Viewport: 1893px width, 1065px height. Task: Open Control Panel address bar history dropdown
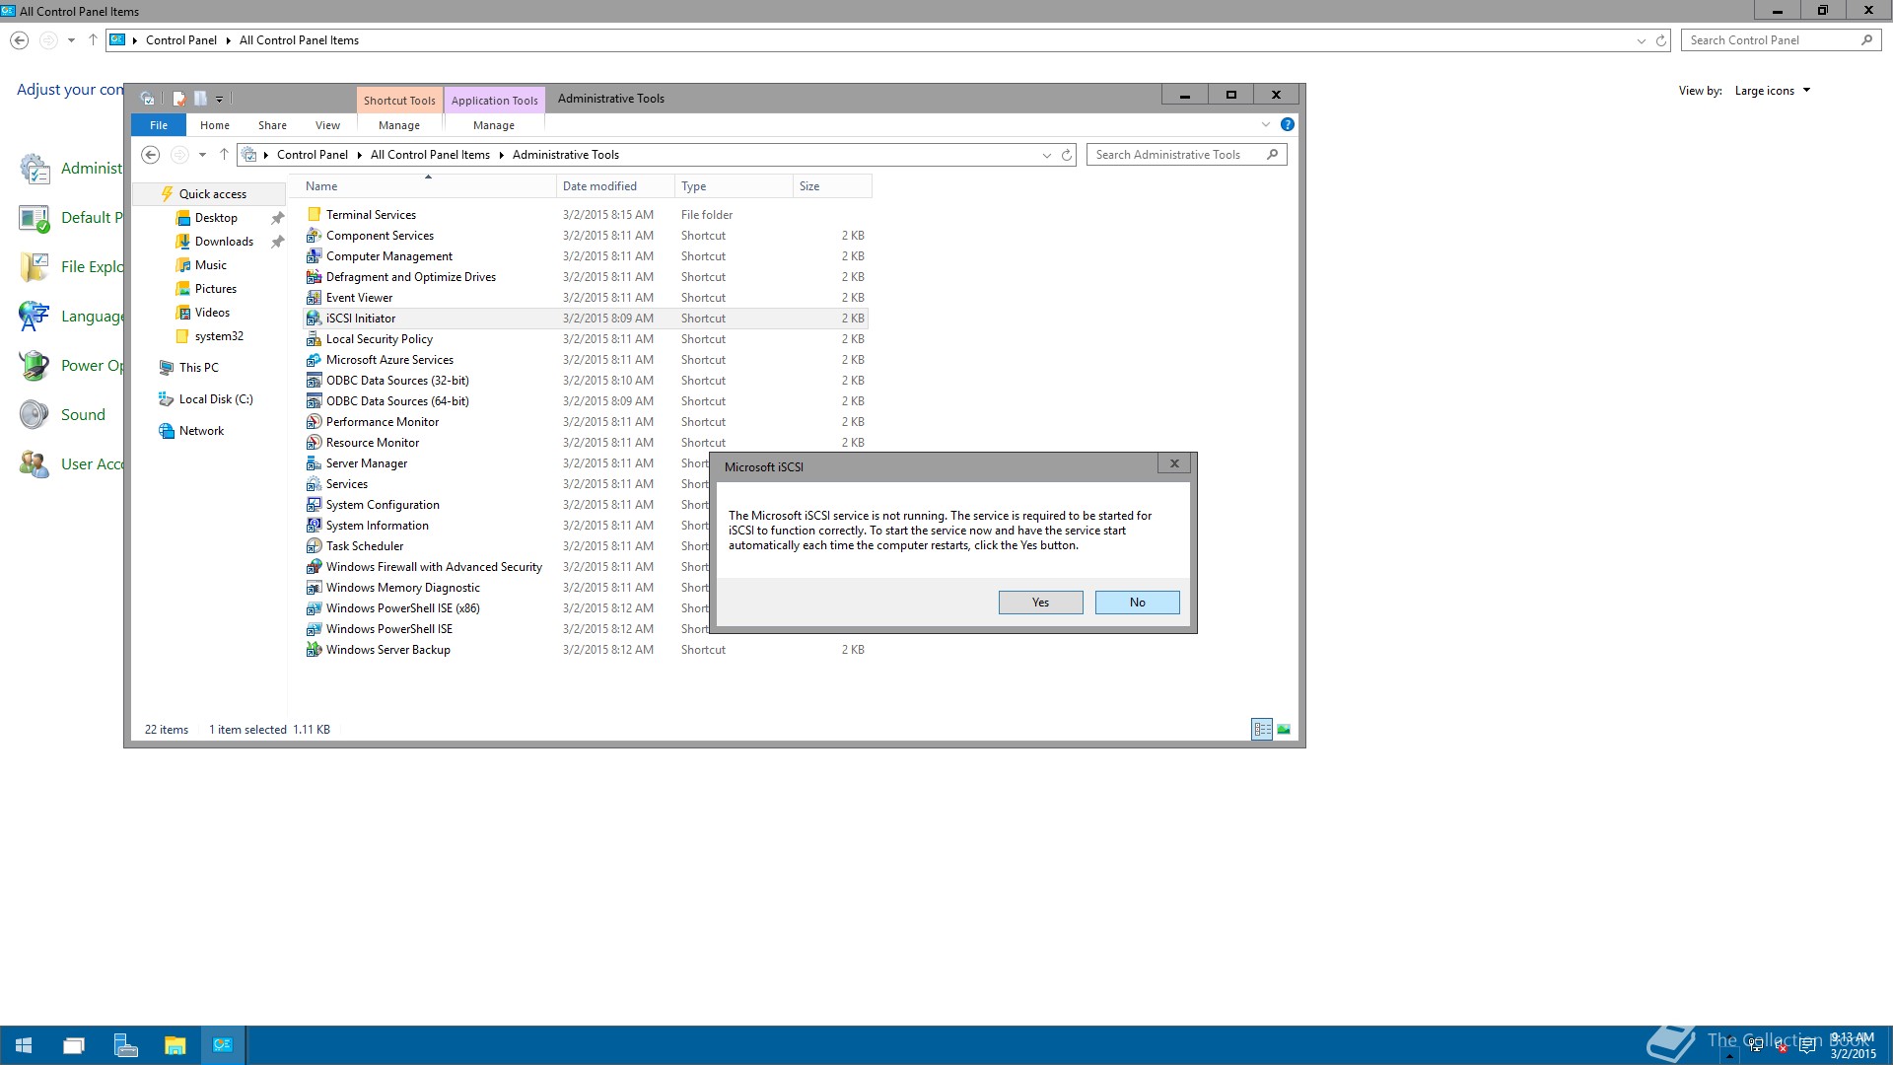1641,40
